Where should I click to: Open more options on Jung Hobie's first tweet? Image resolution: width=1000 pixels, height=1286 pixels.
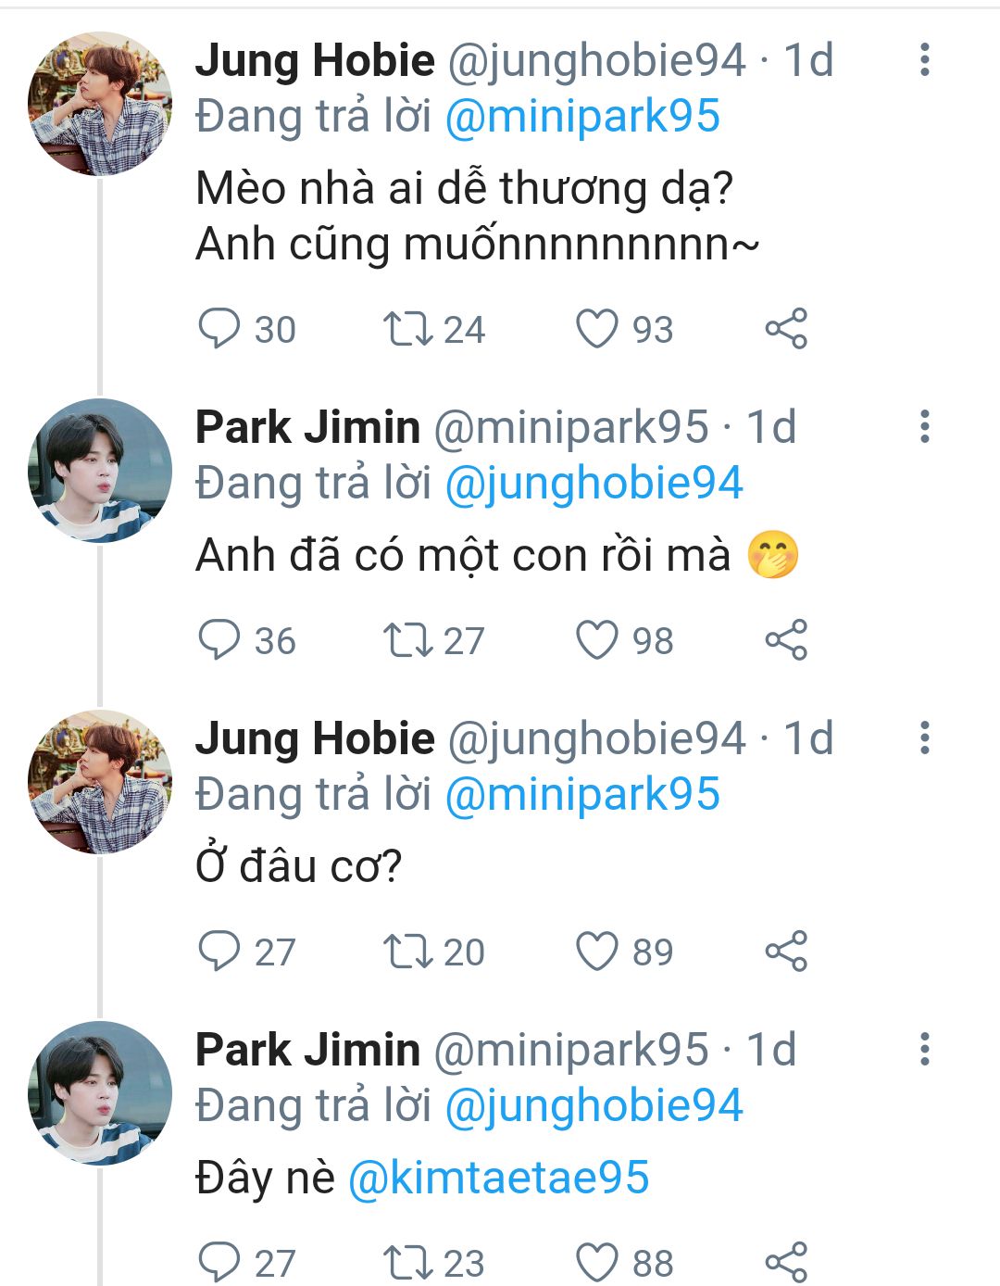(x=923, y=59)
